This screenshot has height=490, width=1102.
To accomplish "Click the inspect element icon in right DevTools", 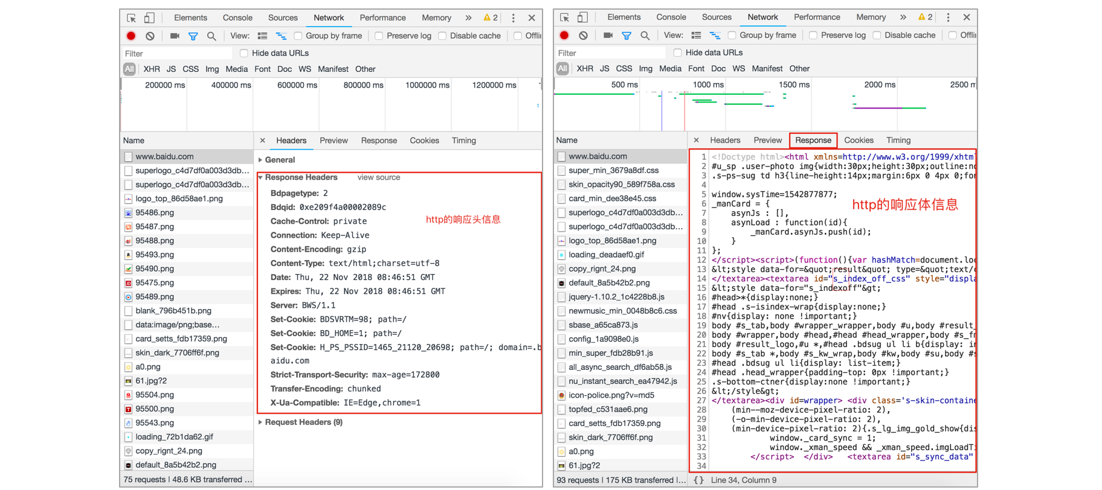I will pos(564,17).
